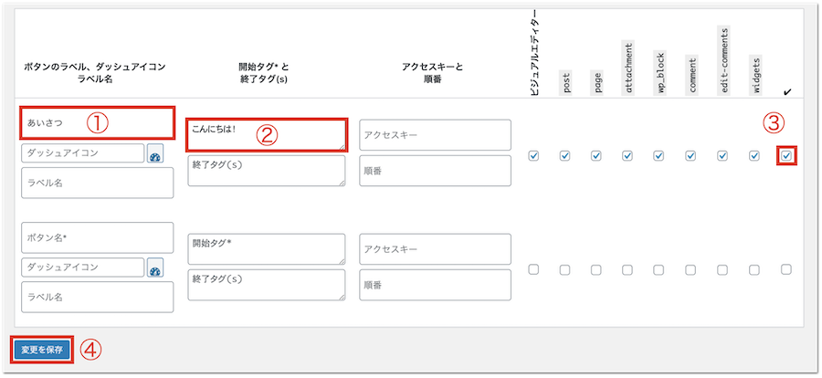Open dashicon picker in first button row
Image resolution: width=822 pixels, height=378 pixels.
point(155,153)
